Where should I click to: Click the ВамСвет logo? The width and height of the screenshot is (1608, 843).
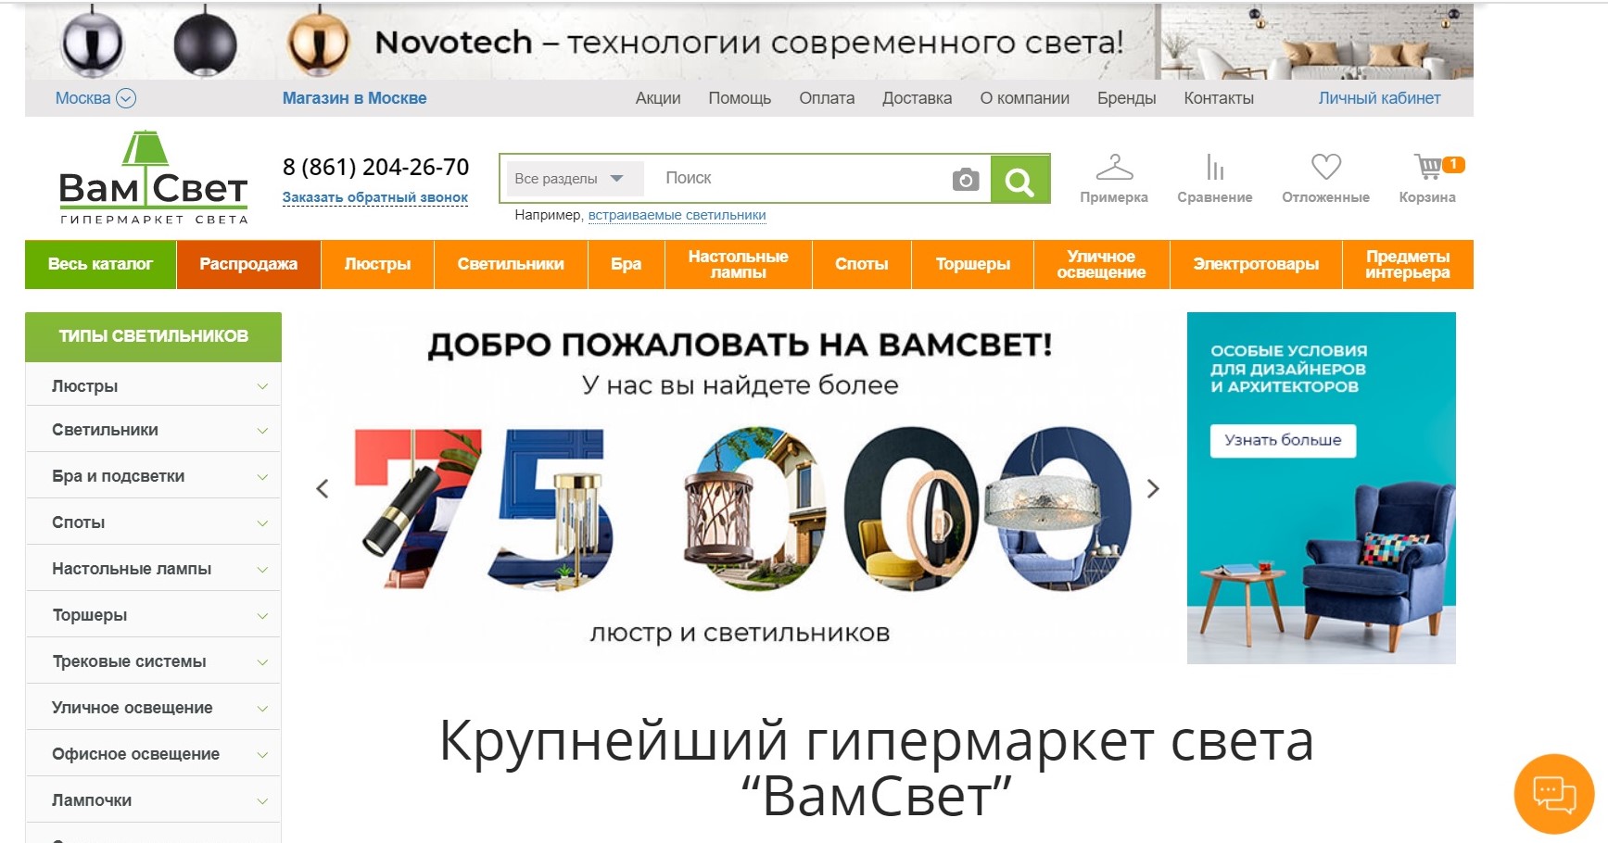click(x=154, y=178)
